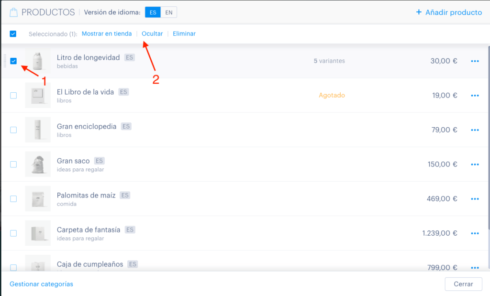Viewport: 490px width, 296px height.
Task: Uncheck the select-all checkbox in header
Action: pyautogui.click(x=13, y=34)
